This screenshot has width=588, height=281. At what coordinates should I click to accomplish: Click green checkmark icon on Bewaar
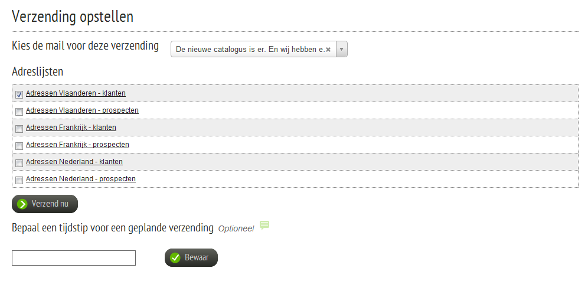click(x=175, y=258)
